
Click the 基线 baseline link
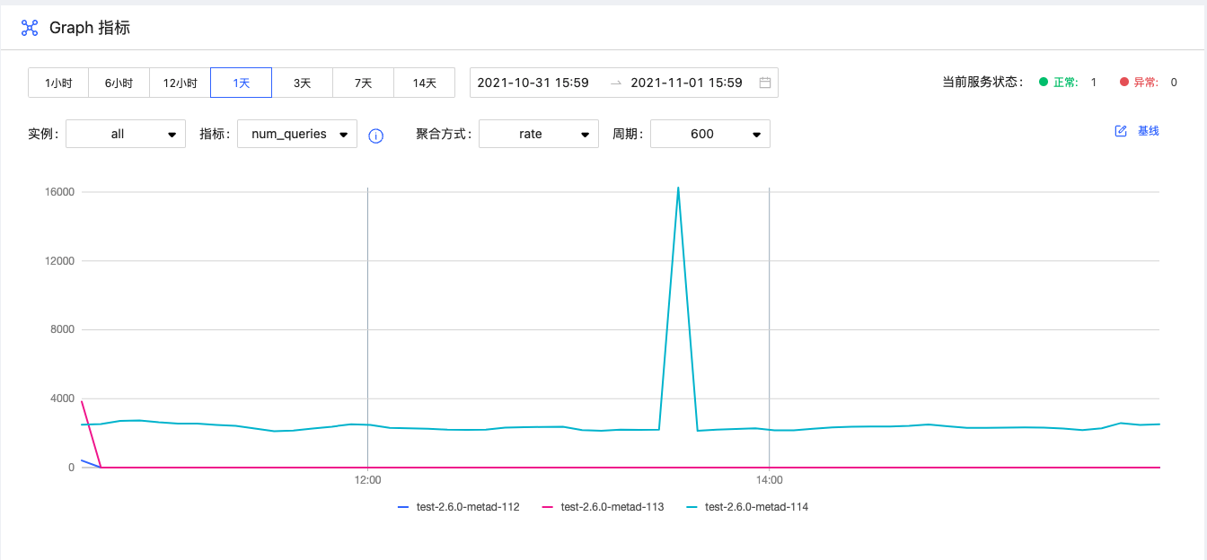(1148, 131)
